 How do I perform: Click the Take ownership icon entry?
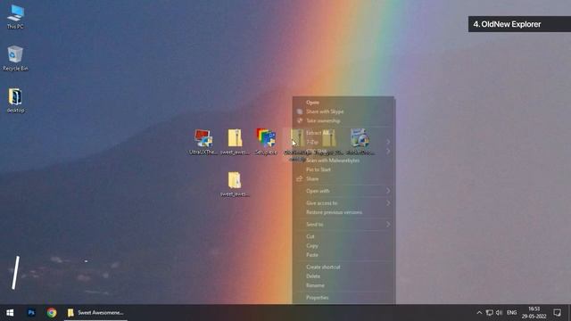pyautogui.click(x=343, y=121)
